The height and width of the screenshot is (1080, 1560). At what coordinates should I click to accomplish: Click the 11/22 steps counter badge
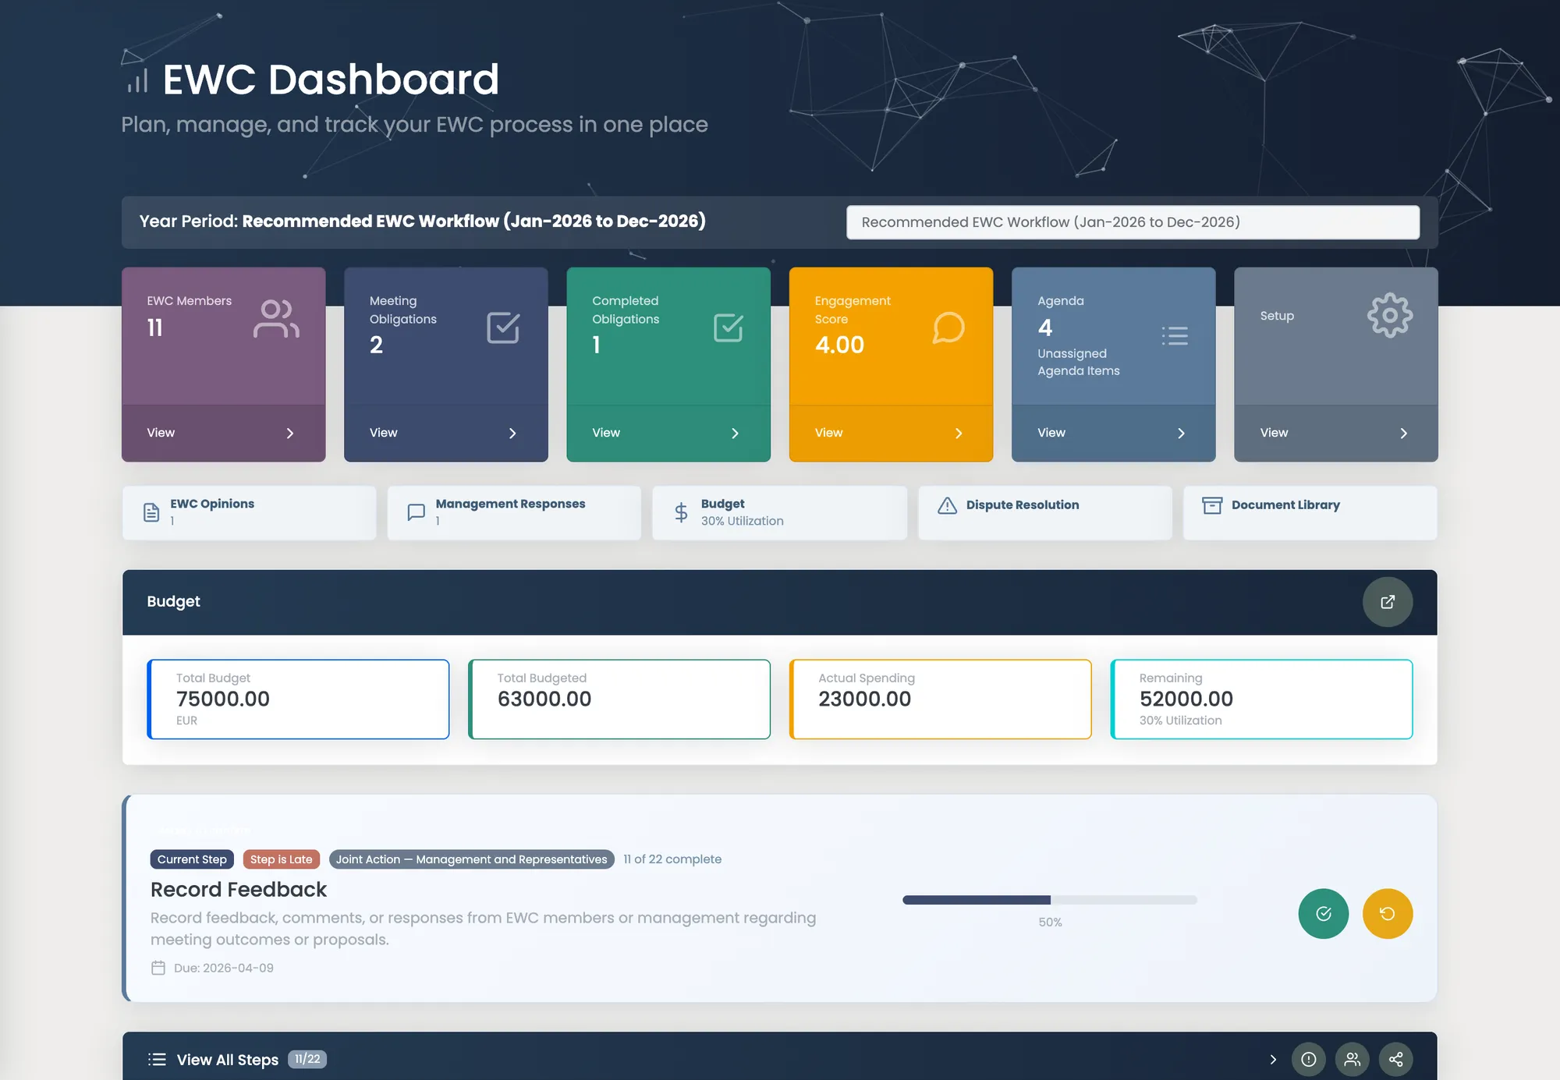pos(307,1059)
